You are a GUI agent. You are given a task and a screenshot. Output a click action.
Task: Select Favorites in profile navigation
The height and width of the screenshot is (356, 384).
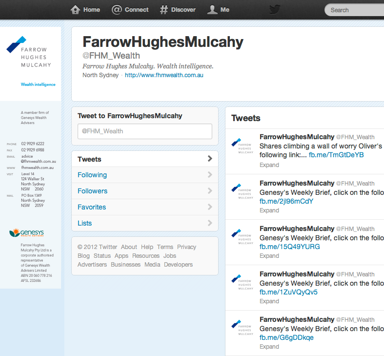tap(145, 207)
